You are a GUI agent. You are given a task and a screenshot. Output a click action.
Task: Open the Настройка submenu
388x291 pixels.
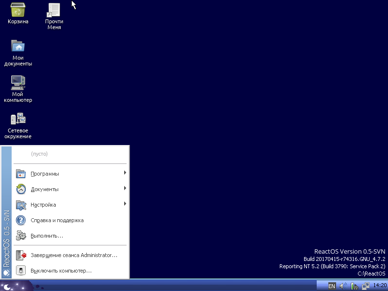[x=70, y=205]
